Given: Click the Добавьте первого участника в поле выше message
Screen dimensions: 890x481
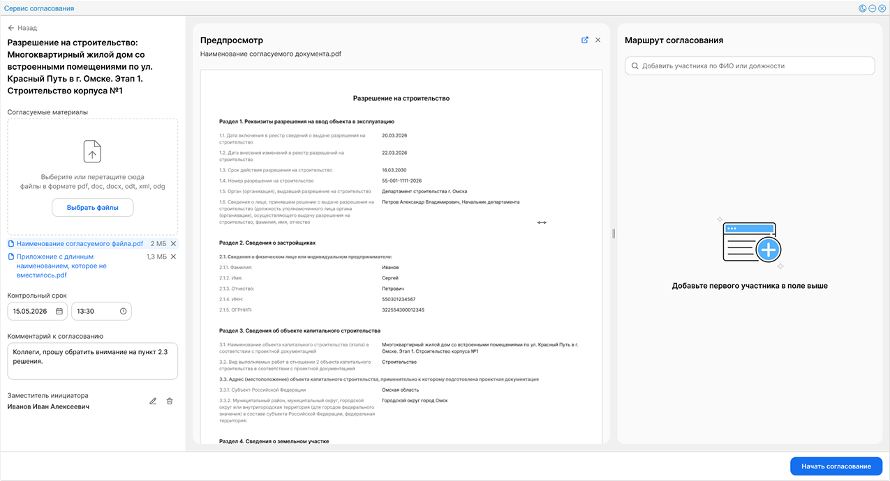Looking at the screenshot, I should (750, 286).
